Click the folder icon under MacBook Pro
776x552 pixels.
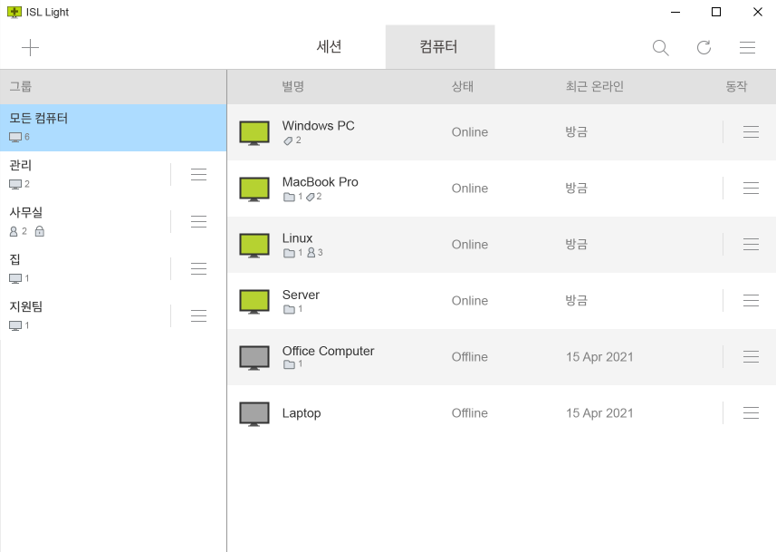click(289, 197)
